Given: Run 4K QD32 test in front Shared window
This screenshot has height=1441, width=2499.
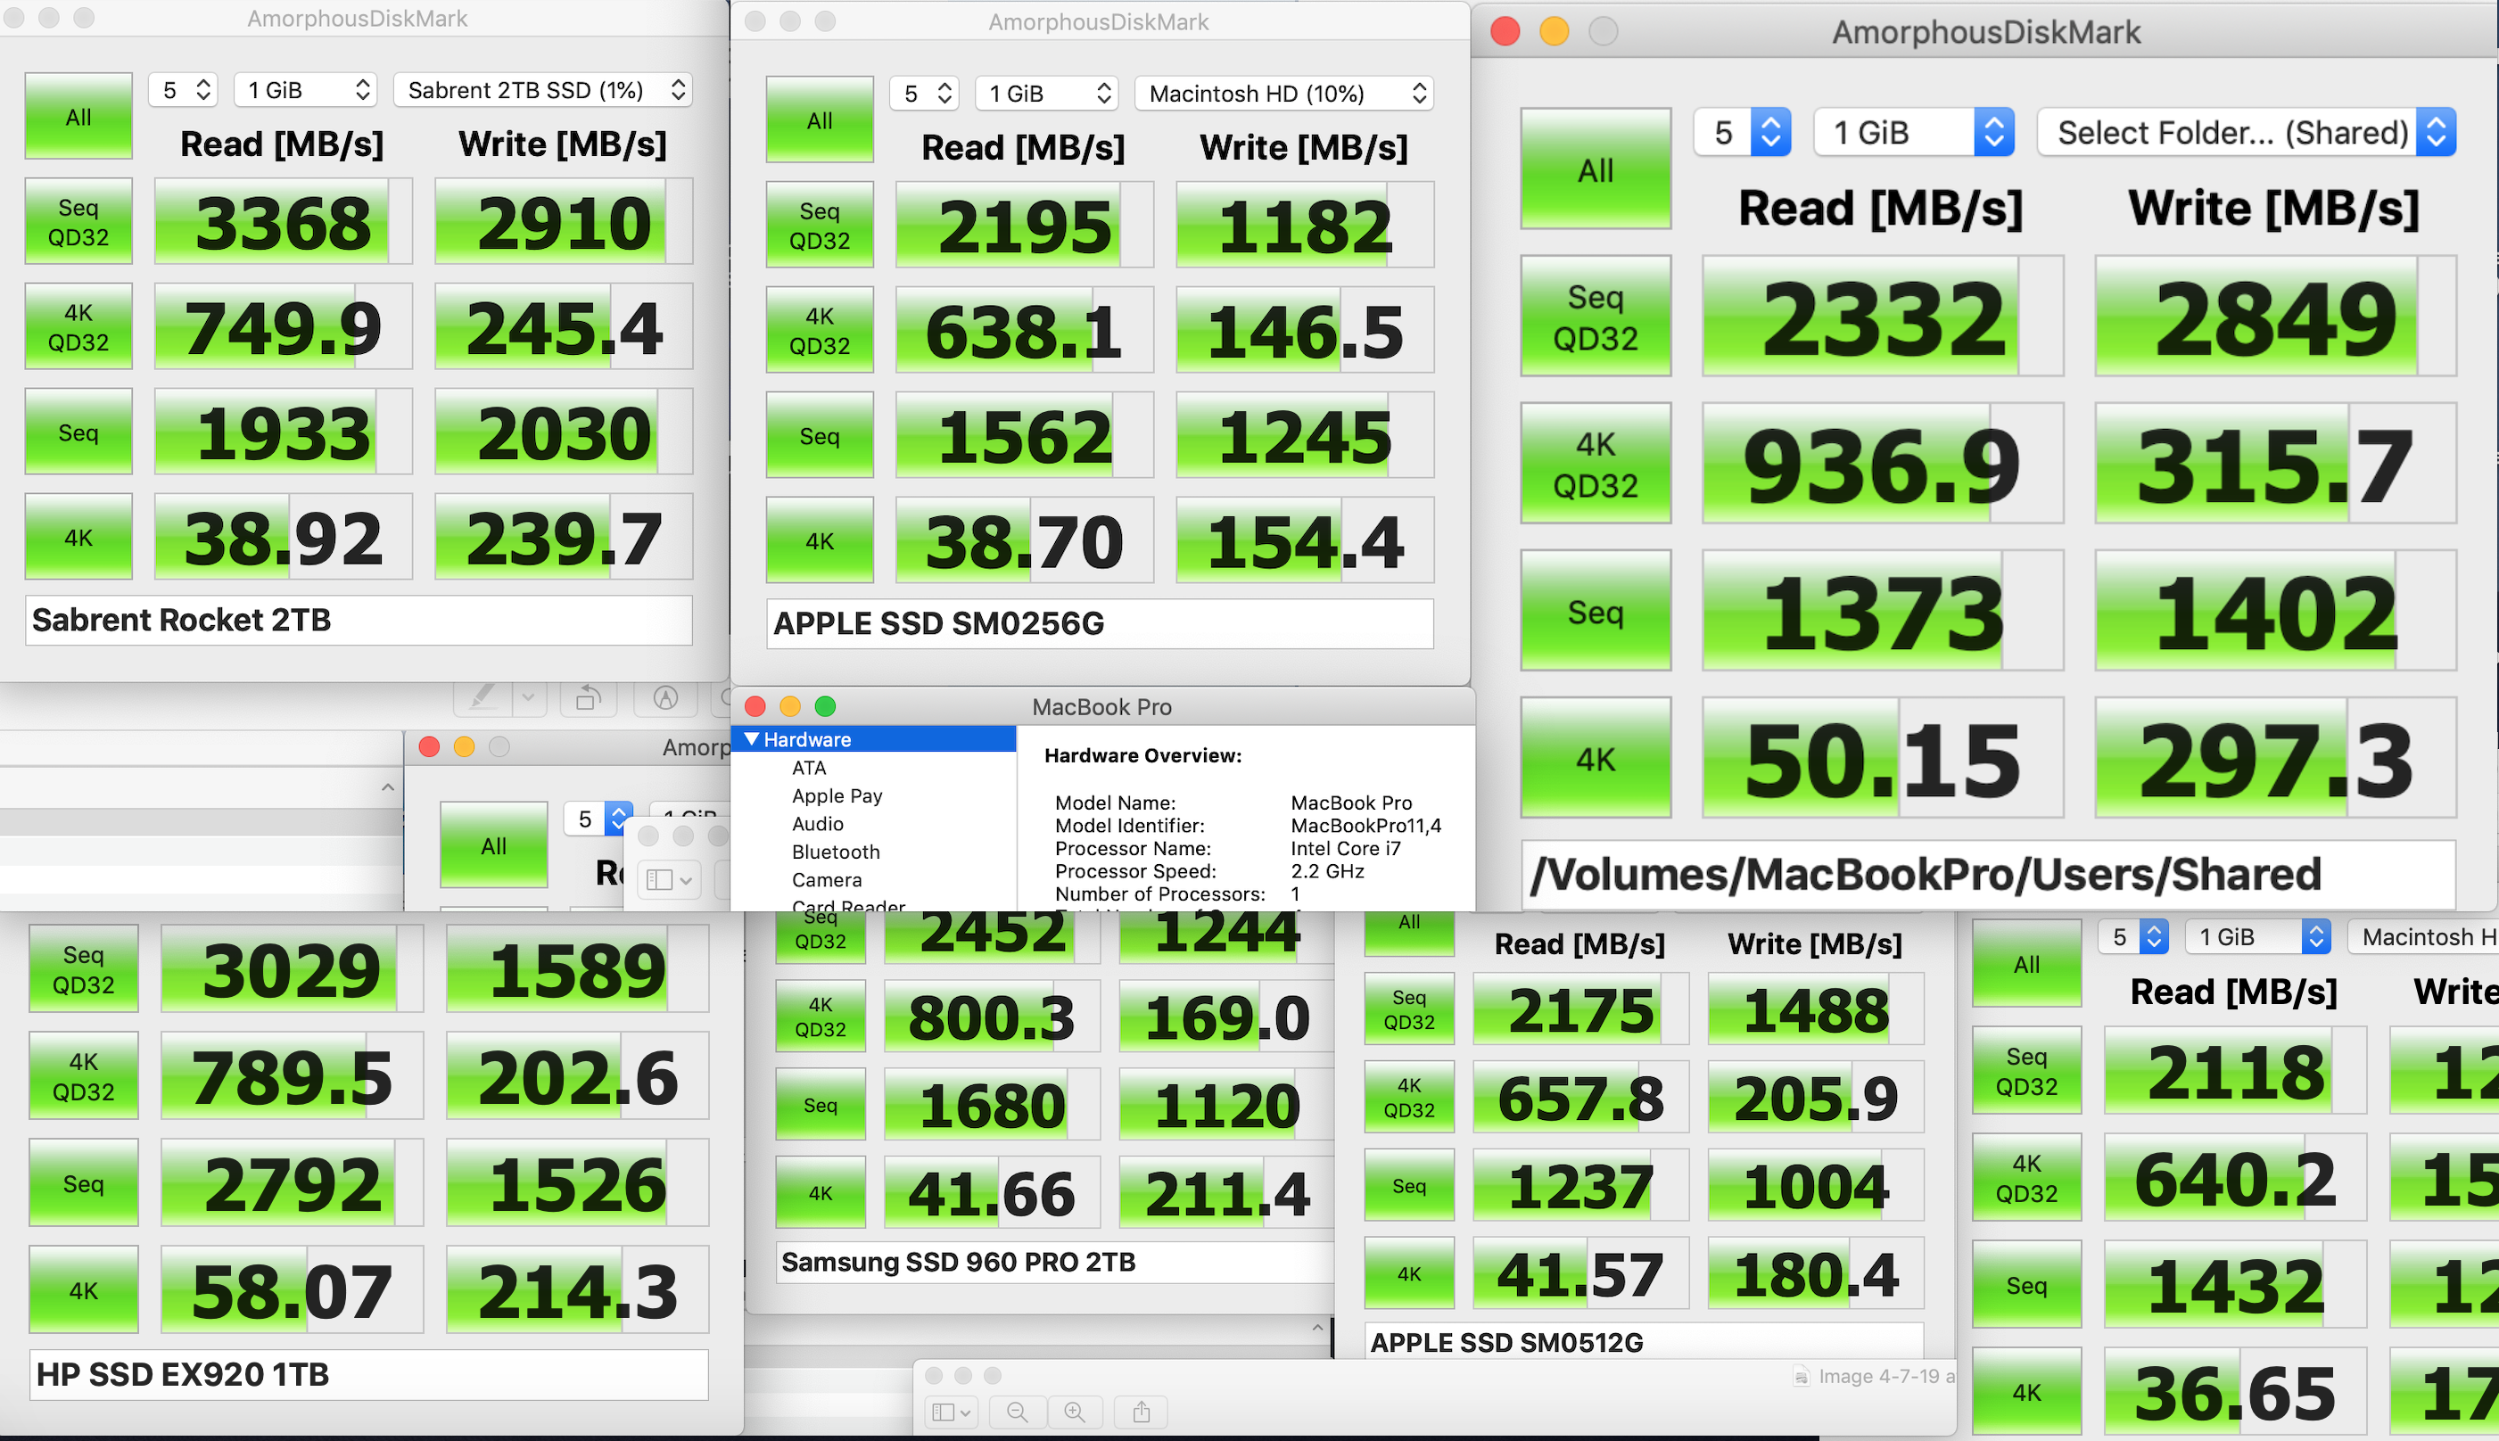Looking at the screenshot, I should click(1596, 465).
